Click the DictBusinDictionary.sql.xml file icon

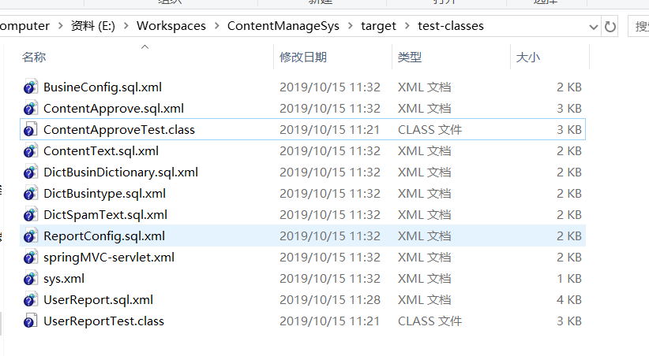pyautogui.click(x=31, y=172)
